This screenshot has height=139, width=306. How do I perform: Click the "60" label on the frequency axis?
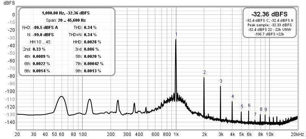coord(62,134)
